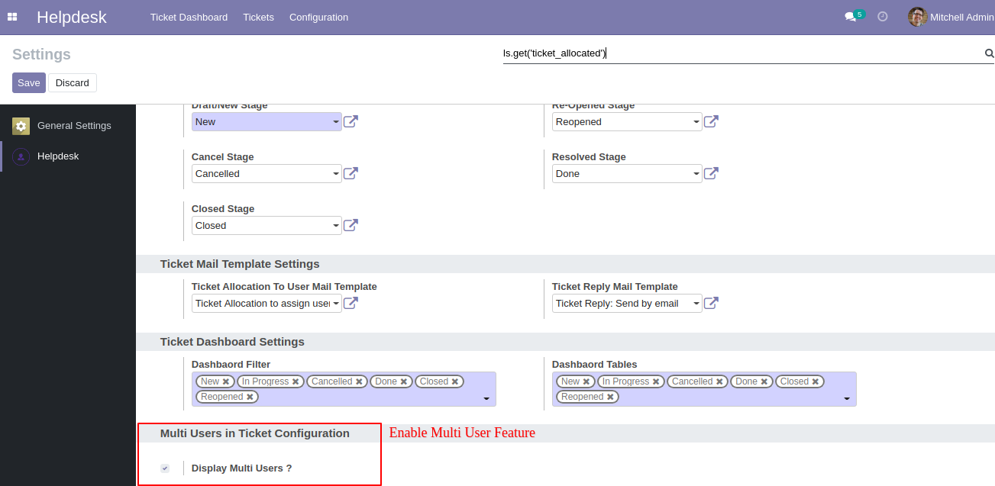Open external link for Resolved Stage
Image resolution: width=995 pixels, height=486 pixels.
click(711, 173)
